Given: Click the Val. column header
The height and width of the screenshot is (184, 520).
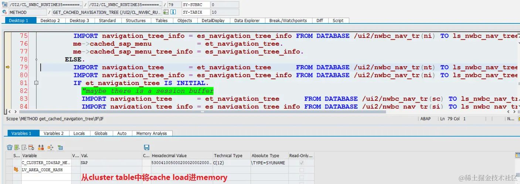Looking at the screenshot, I should pyautogui.click(x=111, y=156).
